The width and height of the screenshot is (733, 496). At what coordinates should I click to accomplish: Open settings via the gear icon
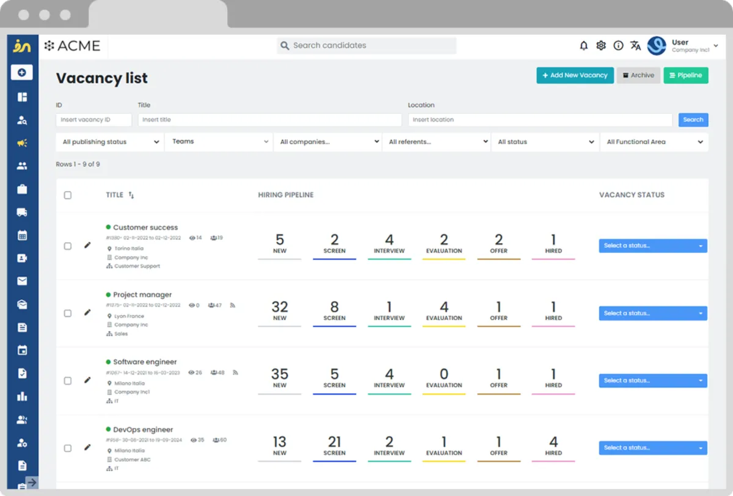coord(601,46)
